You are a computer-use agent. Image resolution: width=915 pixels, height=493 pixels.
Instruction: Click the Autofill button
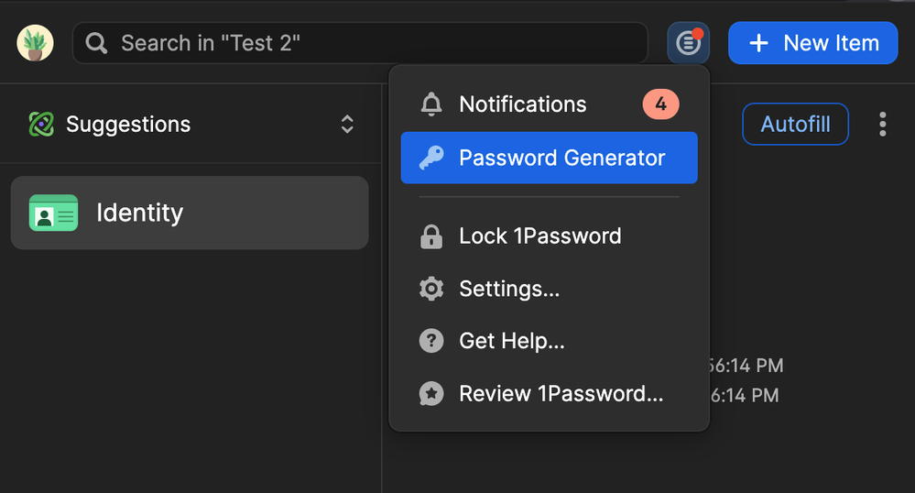pyautogui.click(x=795, y=125)
